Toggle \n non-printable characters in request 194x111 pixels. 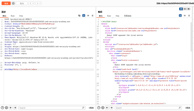(x=88, y=15)
